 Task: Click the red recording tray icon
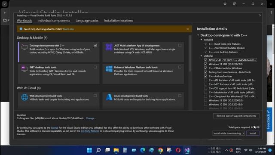click(231, 150)
